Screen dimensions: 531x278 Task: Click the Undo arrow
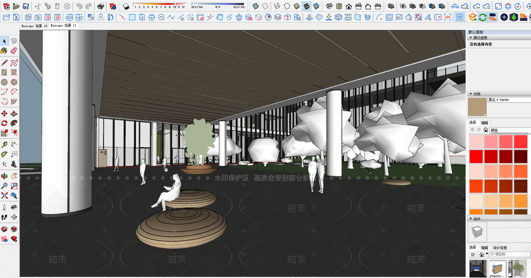(79, 6)
